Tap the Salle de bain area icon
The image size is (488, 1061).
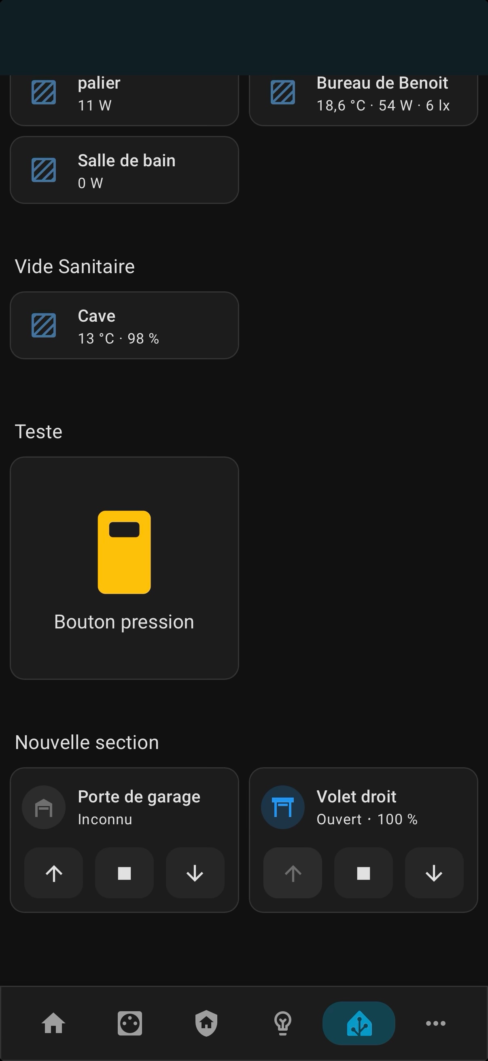tap(44, 170)
